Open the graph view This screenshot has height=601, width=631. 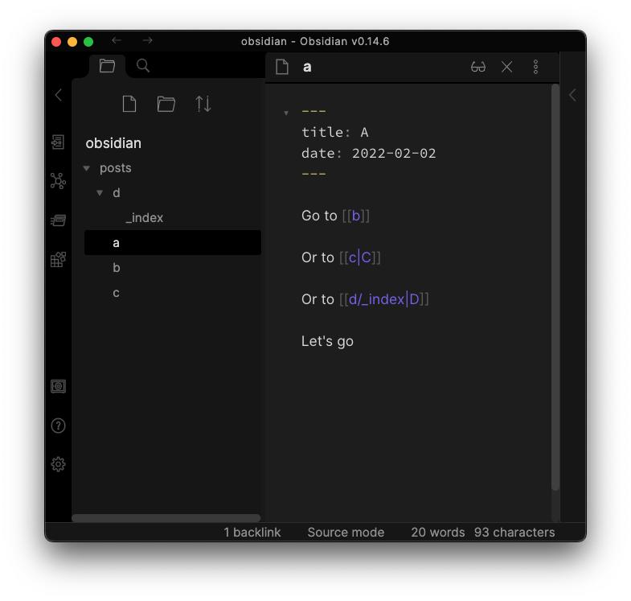click(59, 181)
